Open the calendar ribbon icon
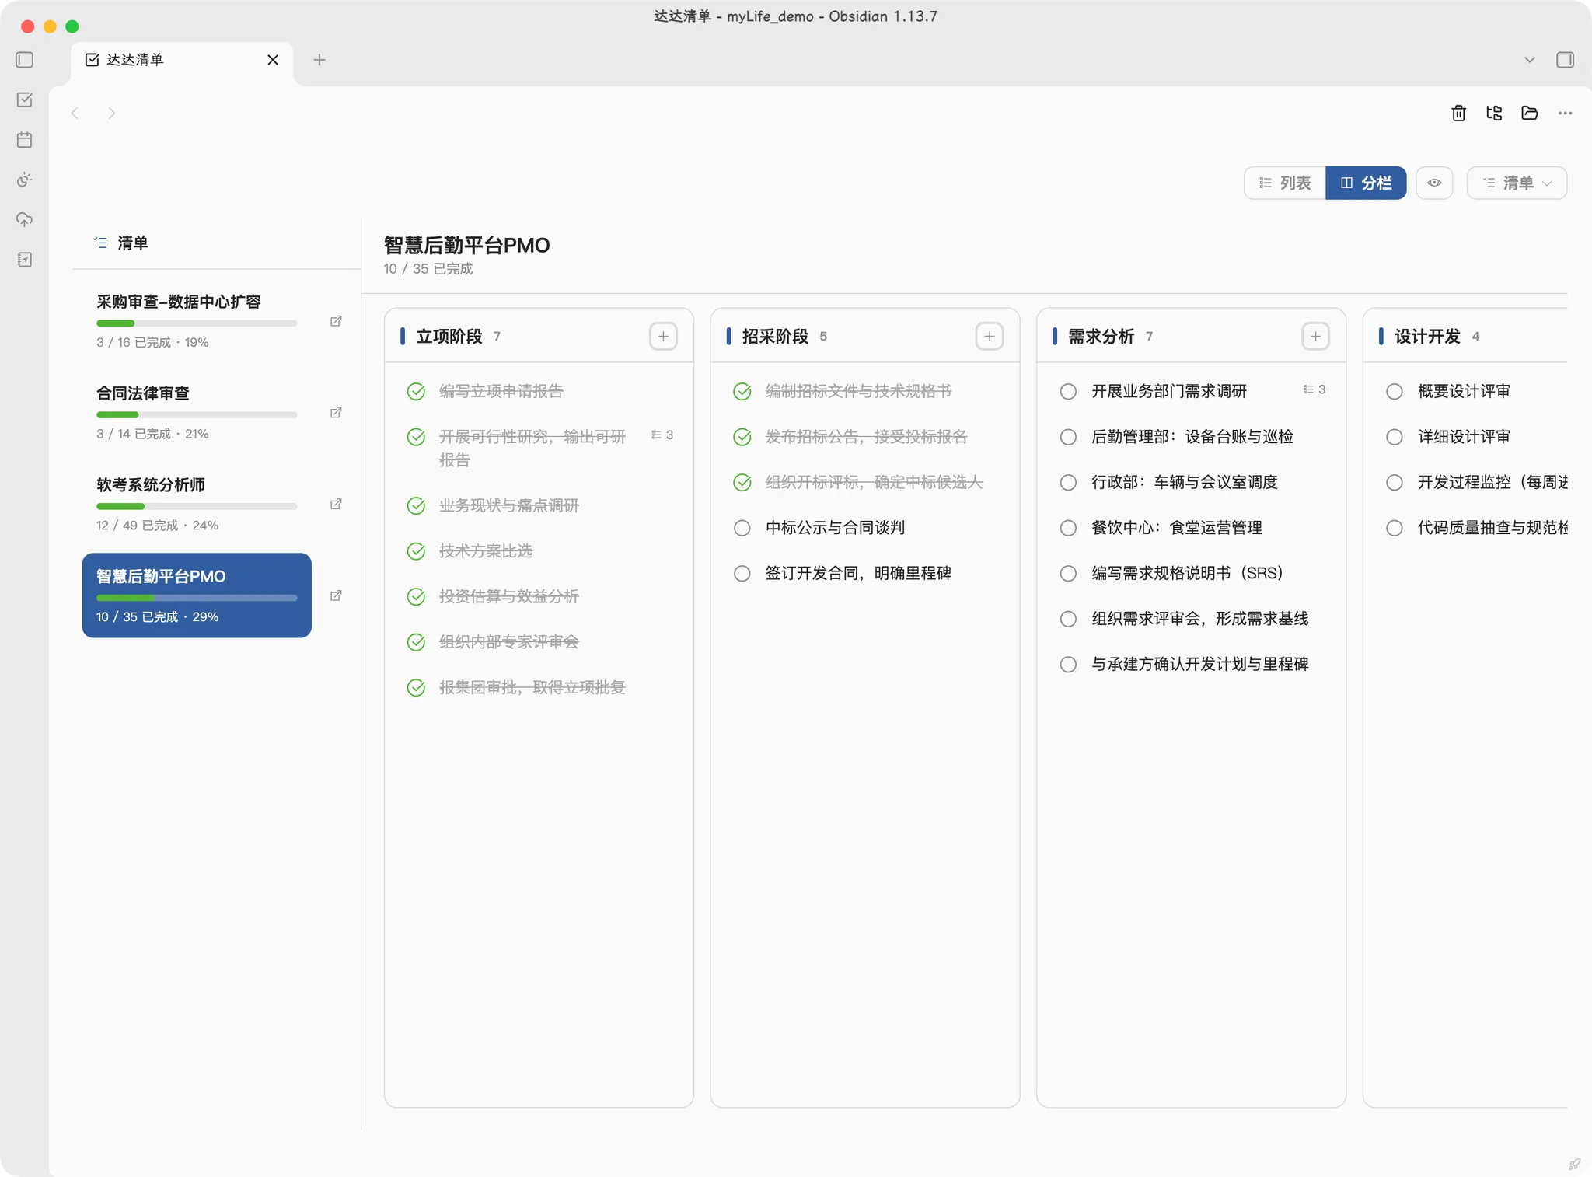 pos(25,140)
